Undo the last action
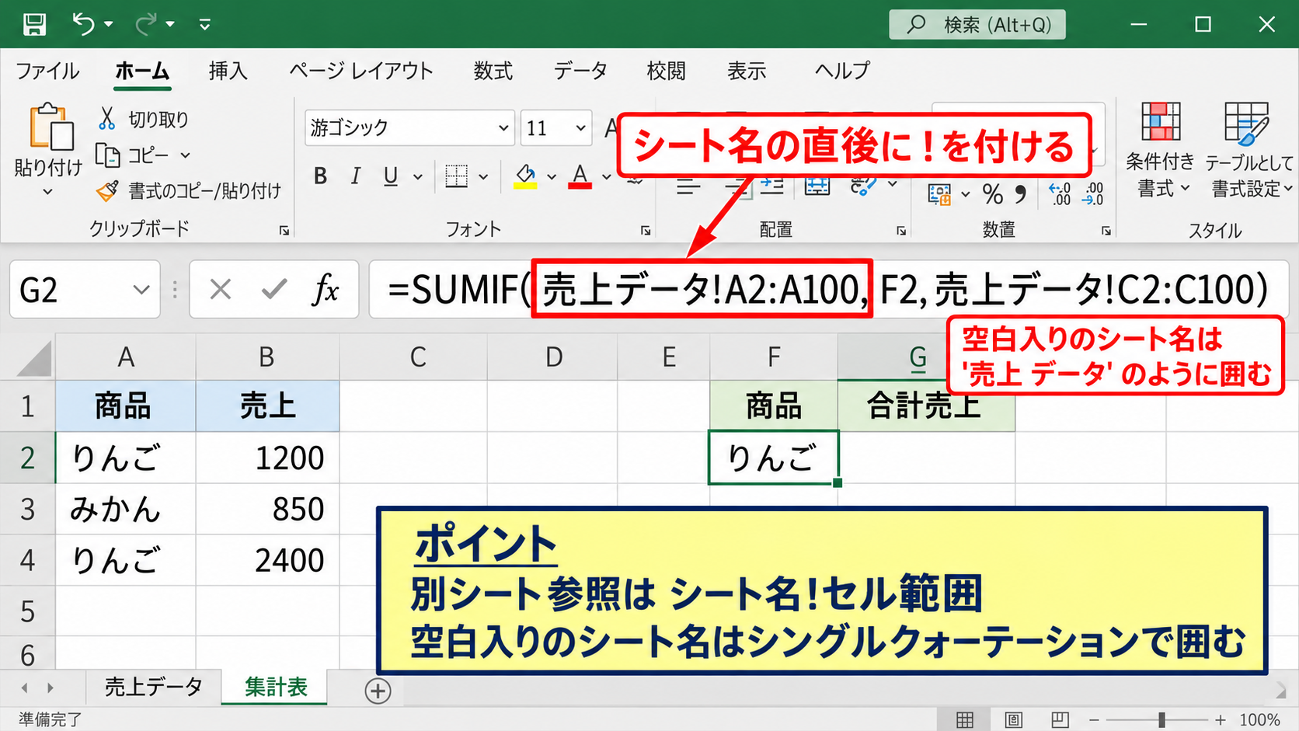Screen dimensions: 1299x731 83,25
